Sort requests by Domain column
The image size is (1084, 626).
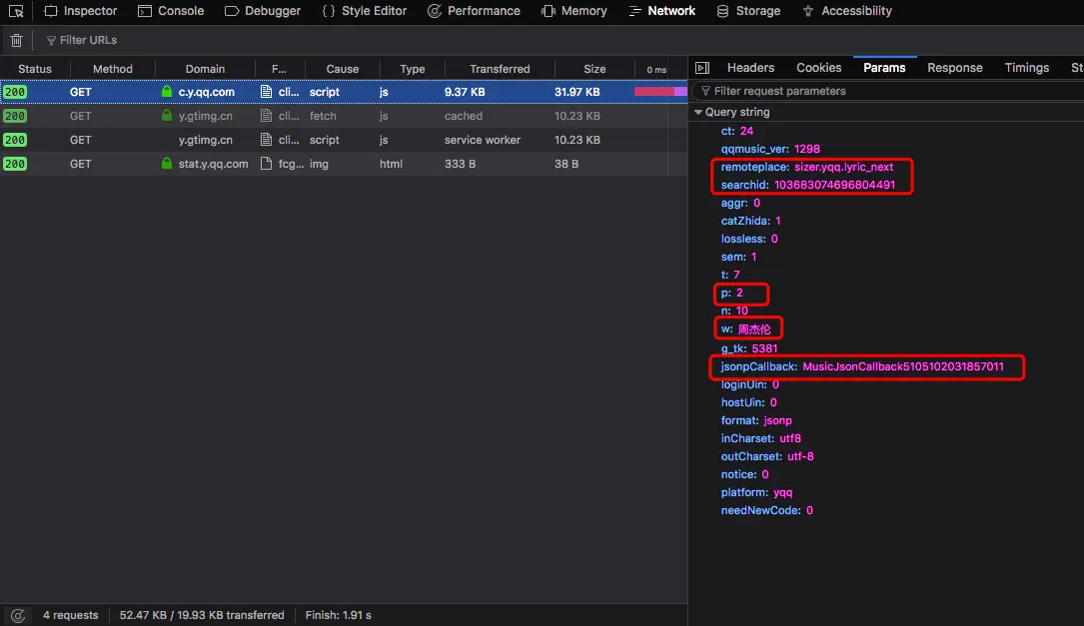click(x=205, y=69)
